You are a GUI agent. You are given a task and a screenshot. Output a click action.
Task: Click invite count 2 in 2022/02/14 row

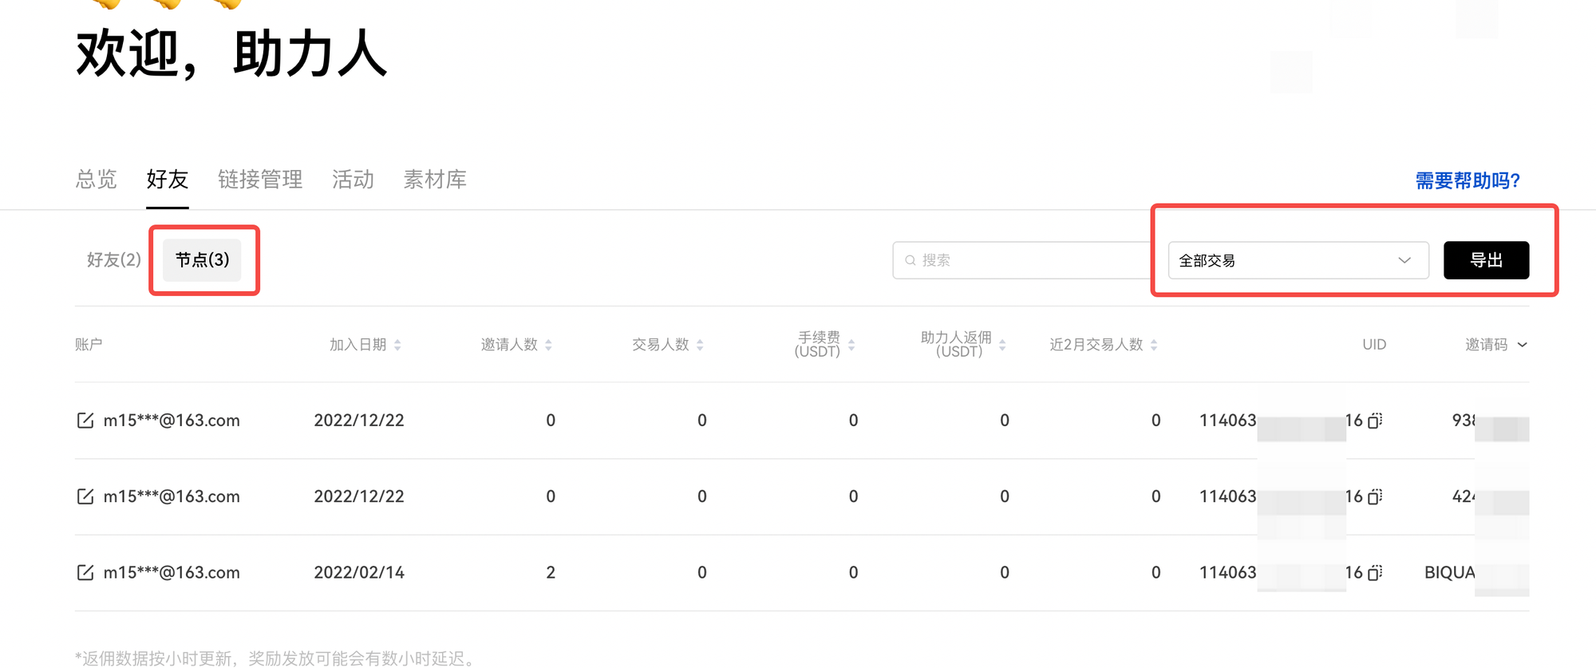tap(551, 572)
